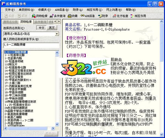Image resolution: width=165 pixels, height=138 pixels.
Task: Open 条件查询 conditional query toolbar icon
Action: click(x=52, y=16)
